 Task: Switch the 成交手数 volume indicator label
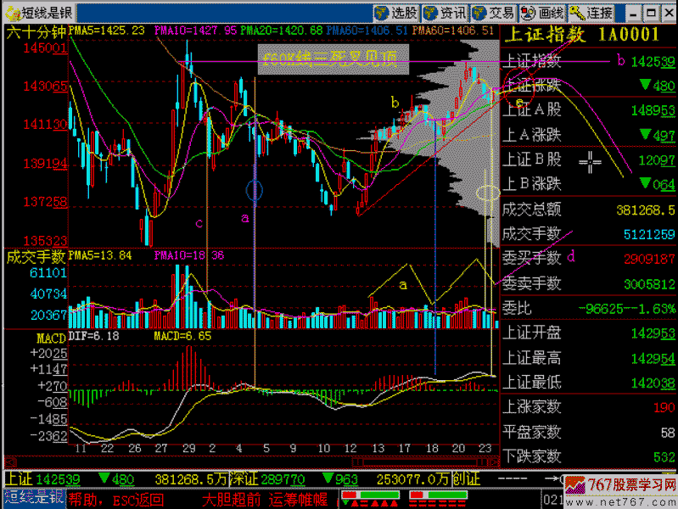pos(35,255)
